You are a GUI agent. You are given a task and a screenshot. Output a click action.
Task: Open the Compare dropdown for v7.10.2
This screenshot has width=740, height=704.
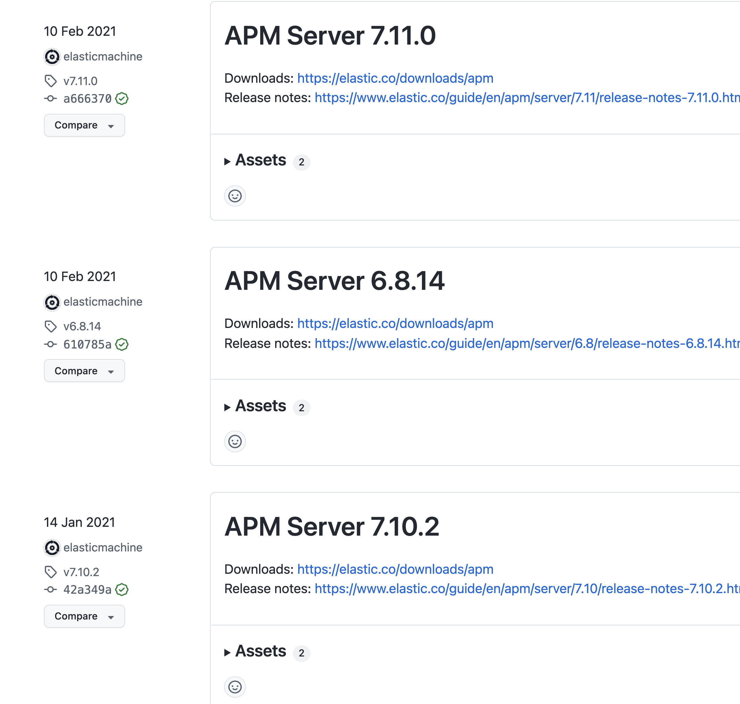coord(84,616)
